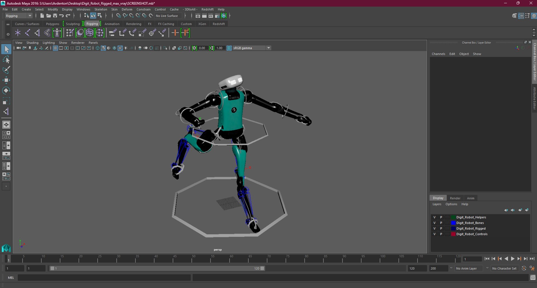Click the Undo arrow icon
The width and height of the screenshot is (537, 288).
(61, 16)
